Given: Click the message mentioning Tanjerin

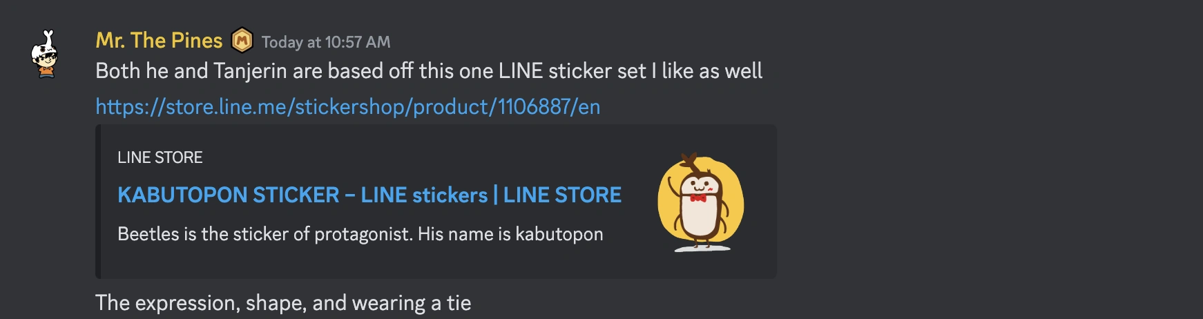Looking at the screenshot, I should 429,71.
